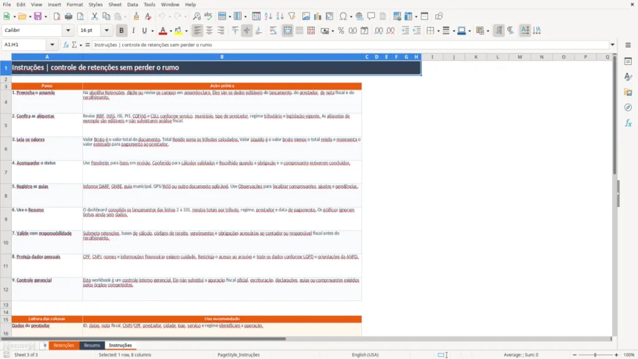Toggle Merge and Center Cells
The width and height of the screenshot is (638, 359).
pyautogui.click(x=288, y=31)
